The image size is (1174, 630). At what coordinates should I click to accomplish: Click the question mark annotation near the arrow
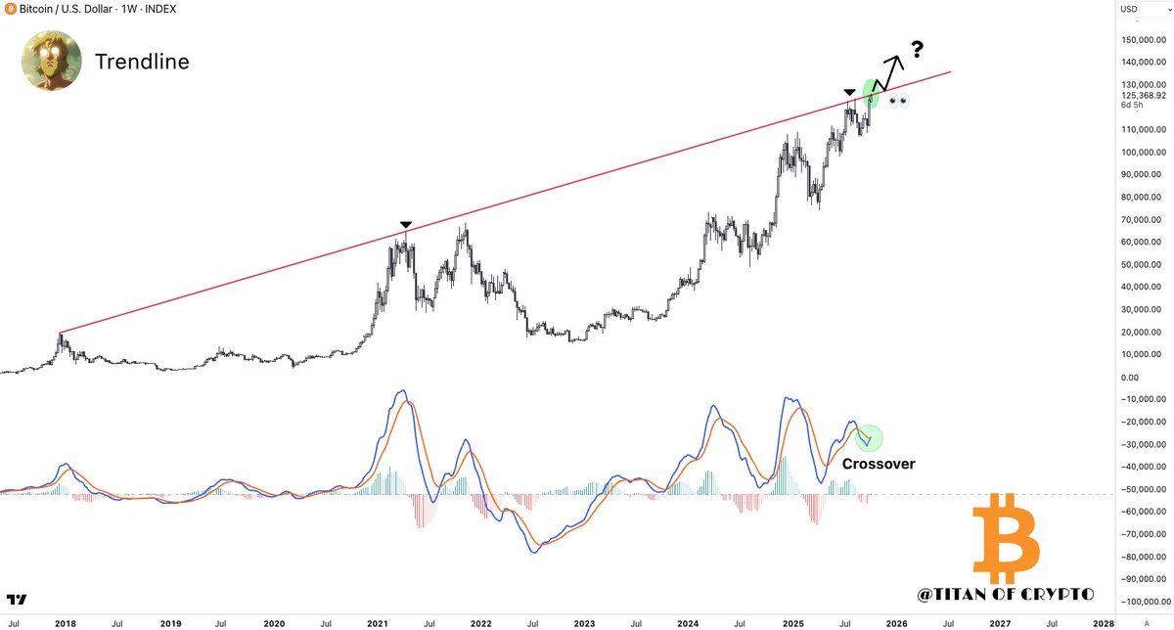(x=917, y=49)
